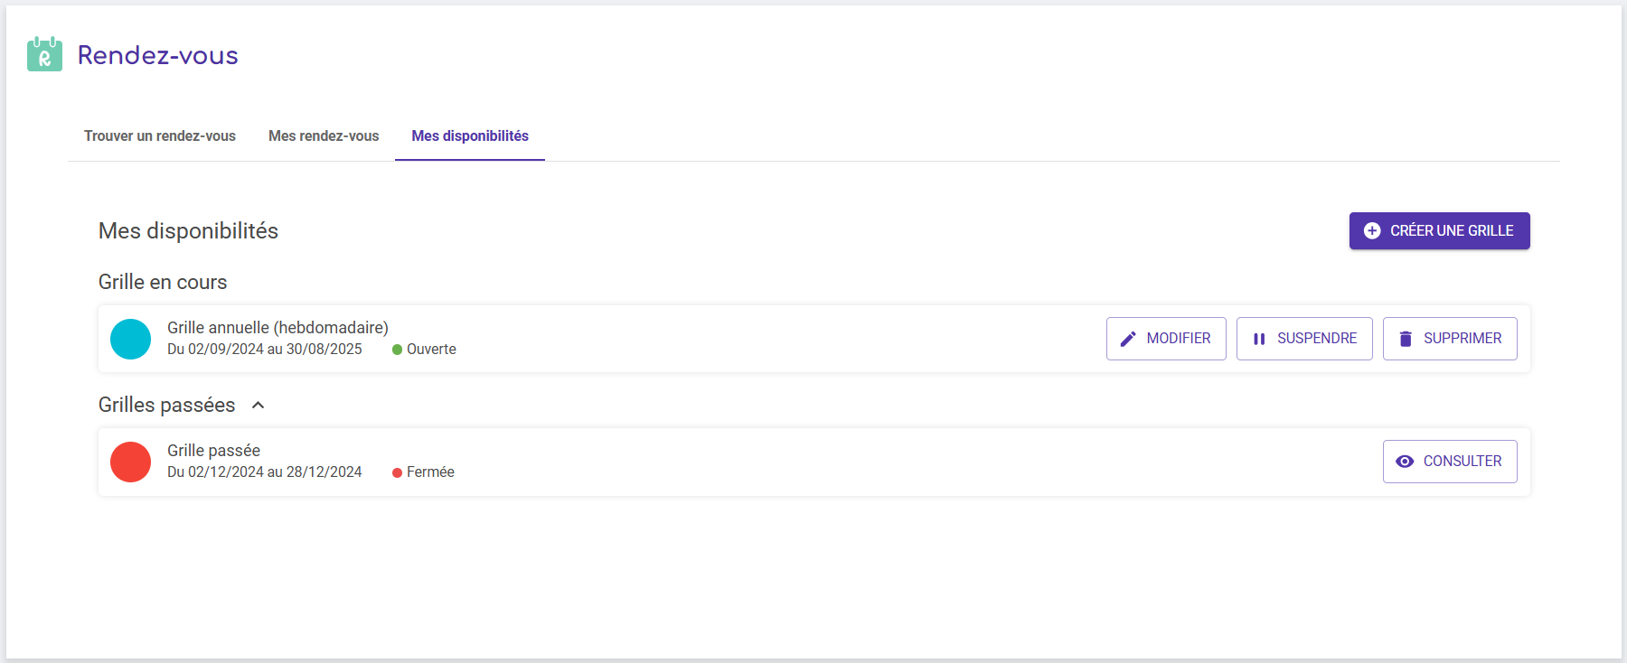Click the plus icon to create a grid
This screenshot has width=1627, height=663.
pyautogui.click(x=1372, y=230)
